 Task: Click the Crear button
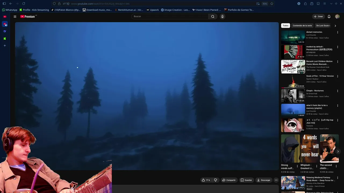pos(318,17)
